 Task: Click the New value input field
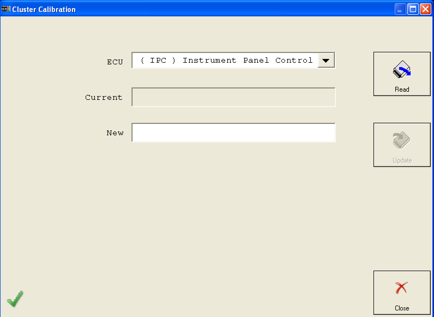tap(233, 133)
